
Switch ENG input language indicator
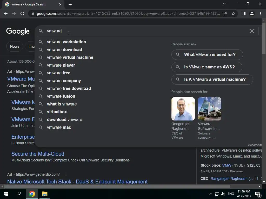231,194
